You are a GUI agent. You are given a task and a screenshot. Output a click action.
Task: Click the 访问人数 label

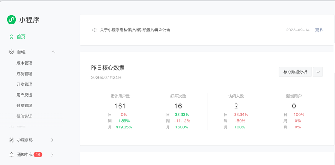click(x=236, y=97)
